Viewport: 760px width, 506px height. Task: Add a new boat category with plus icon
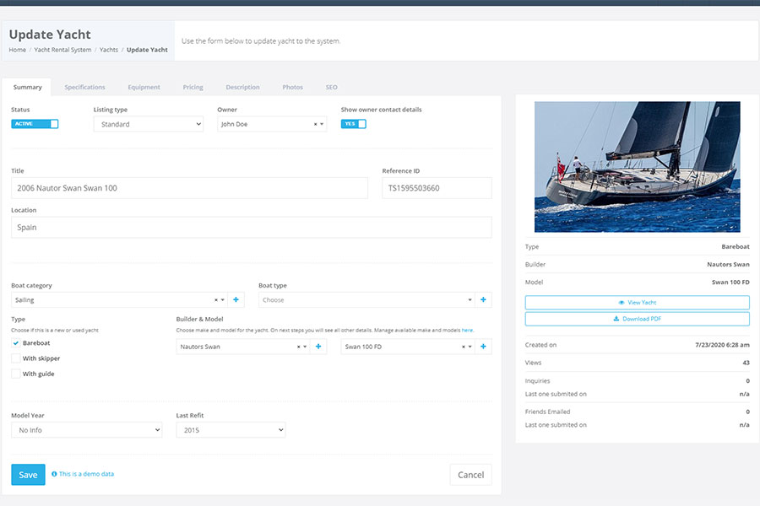(236, 299)
